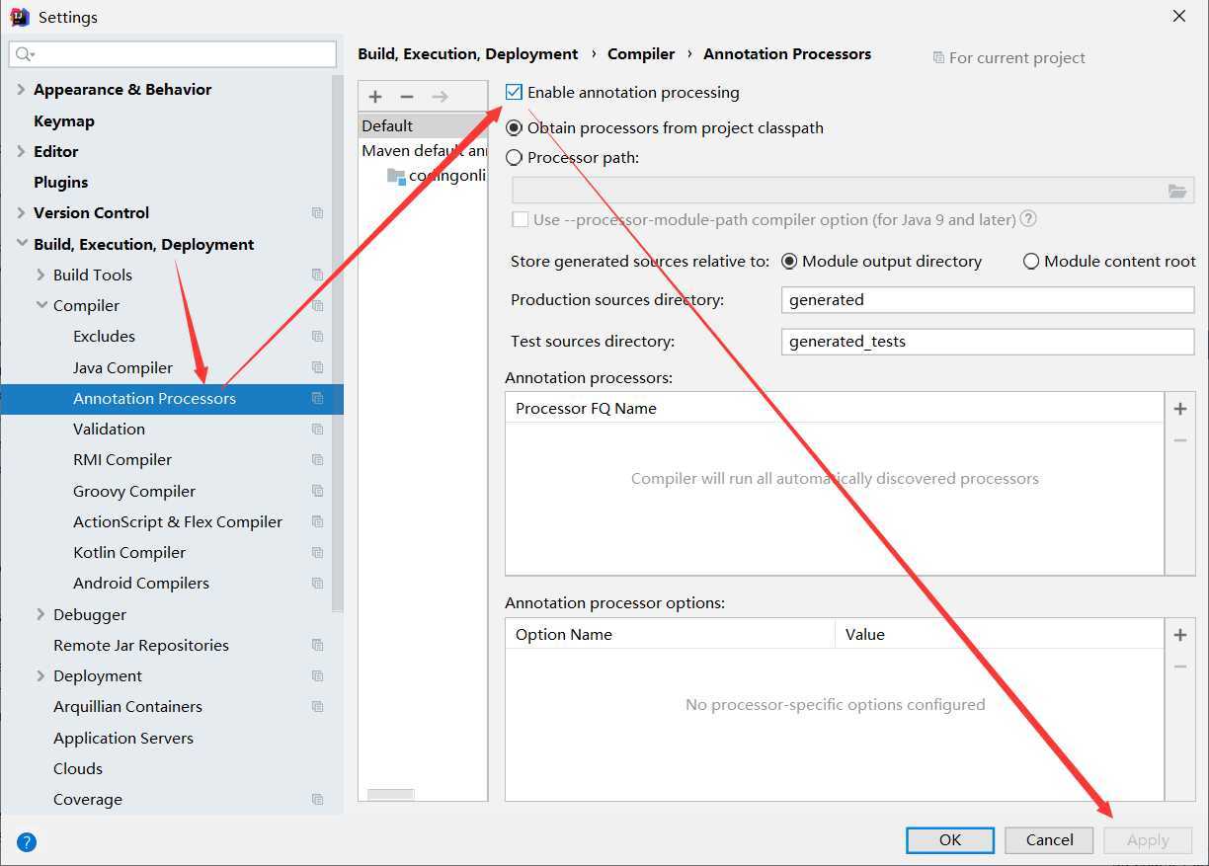1209x866 pixels.
Task: Click project-level icon beside Excludes
Action: click(317, 337)
